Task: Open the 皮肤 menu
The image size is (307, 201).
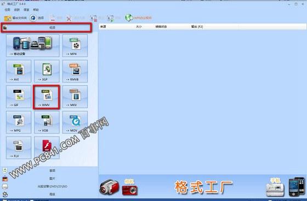Action: [x=17, y=10]
